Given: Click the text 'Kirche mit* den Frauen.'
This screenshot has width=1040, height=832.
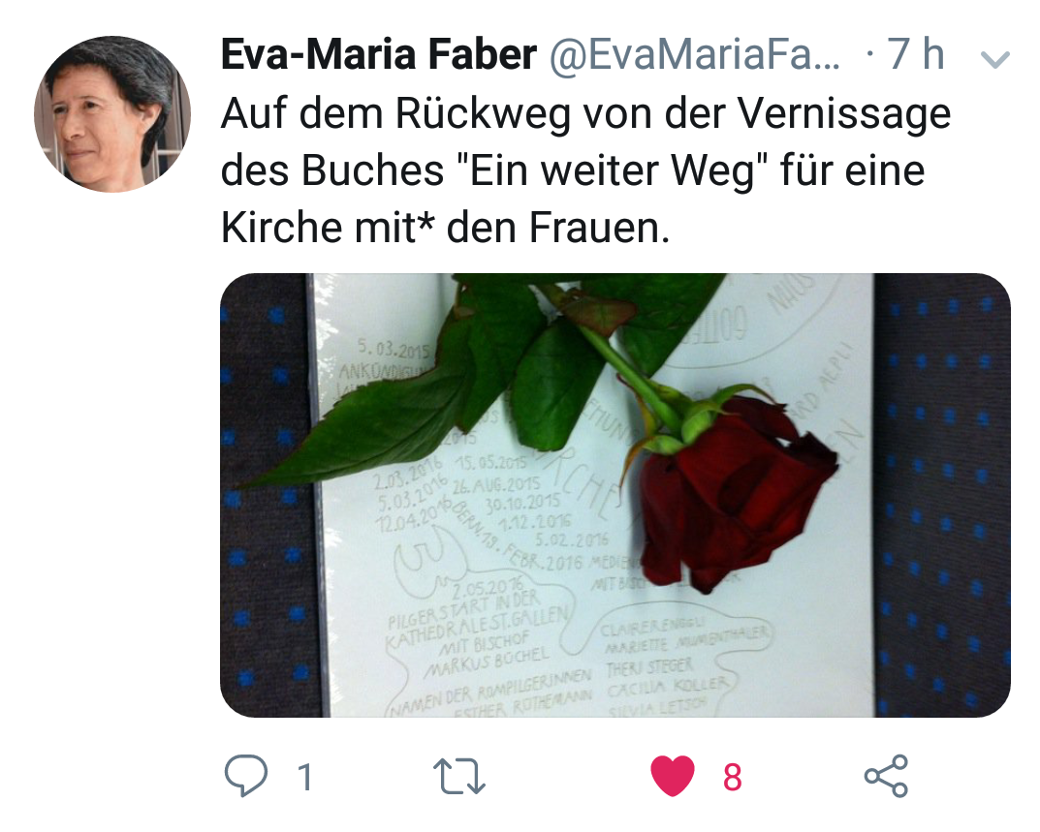Looking at the screenshot, I should 445,228.
